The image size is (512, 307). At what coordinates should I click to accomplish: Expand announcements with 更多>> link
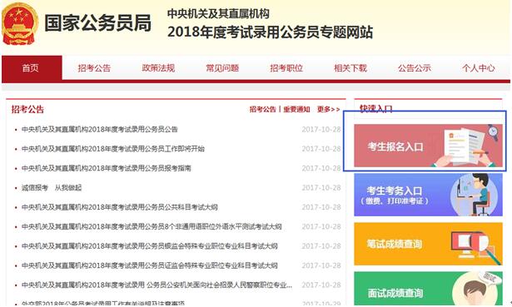(329, 109)
